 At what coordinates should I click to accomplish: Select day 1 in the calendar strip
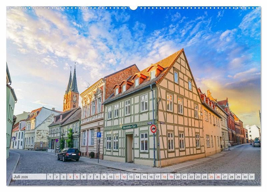tap(50, 177)
